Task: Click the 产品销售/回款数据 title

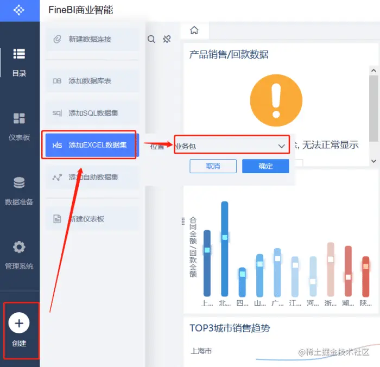Action: pyautogui.click(x=229, y=54)
